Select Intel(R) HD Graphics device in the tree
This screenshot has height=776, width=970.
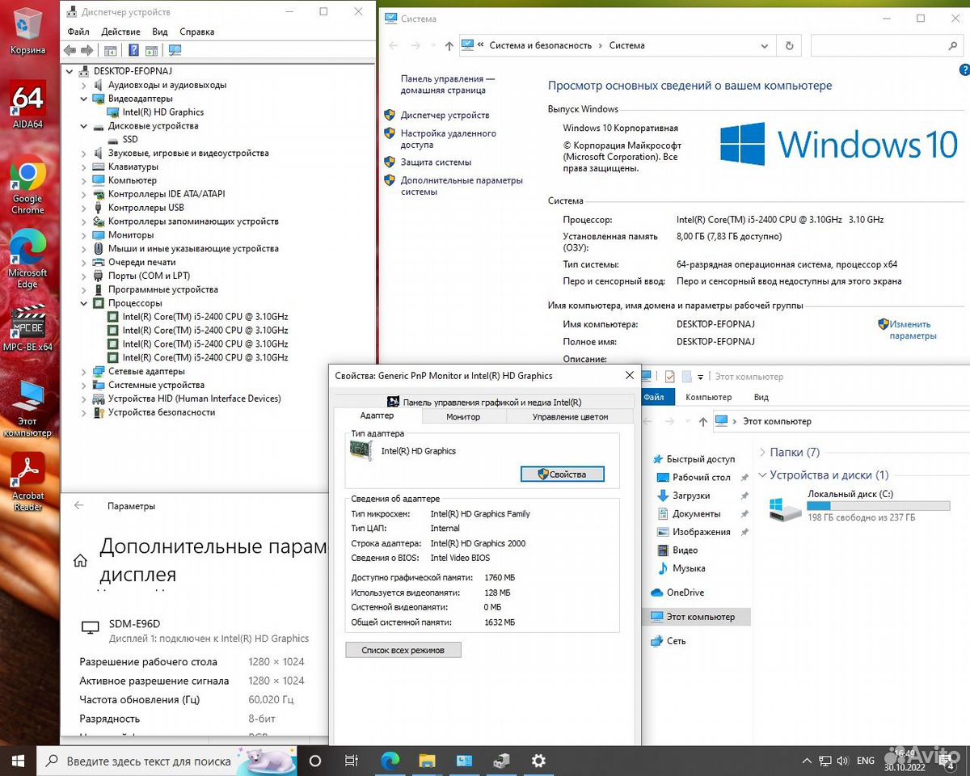click(162, 112)
